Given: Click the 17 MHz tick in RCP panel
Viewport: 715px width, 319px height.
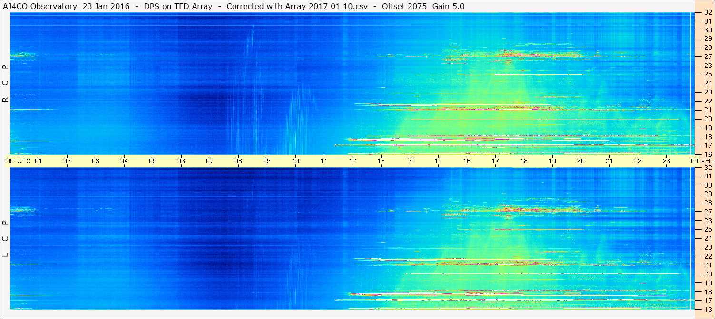Looking at the screenshot, I should [x=707, y=145].
